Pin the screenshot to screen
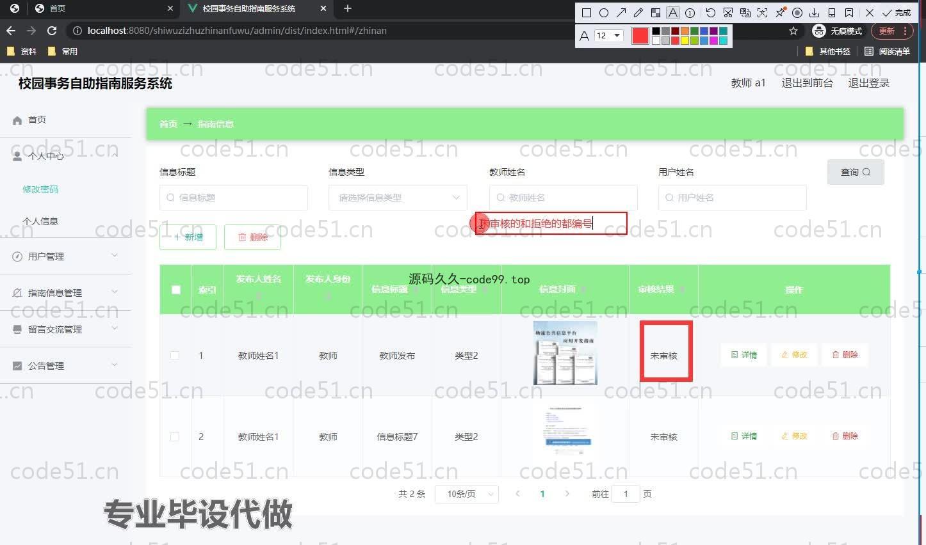 780,12
